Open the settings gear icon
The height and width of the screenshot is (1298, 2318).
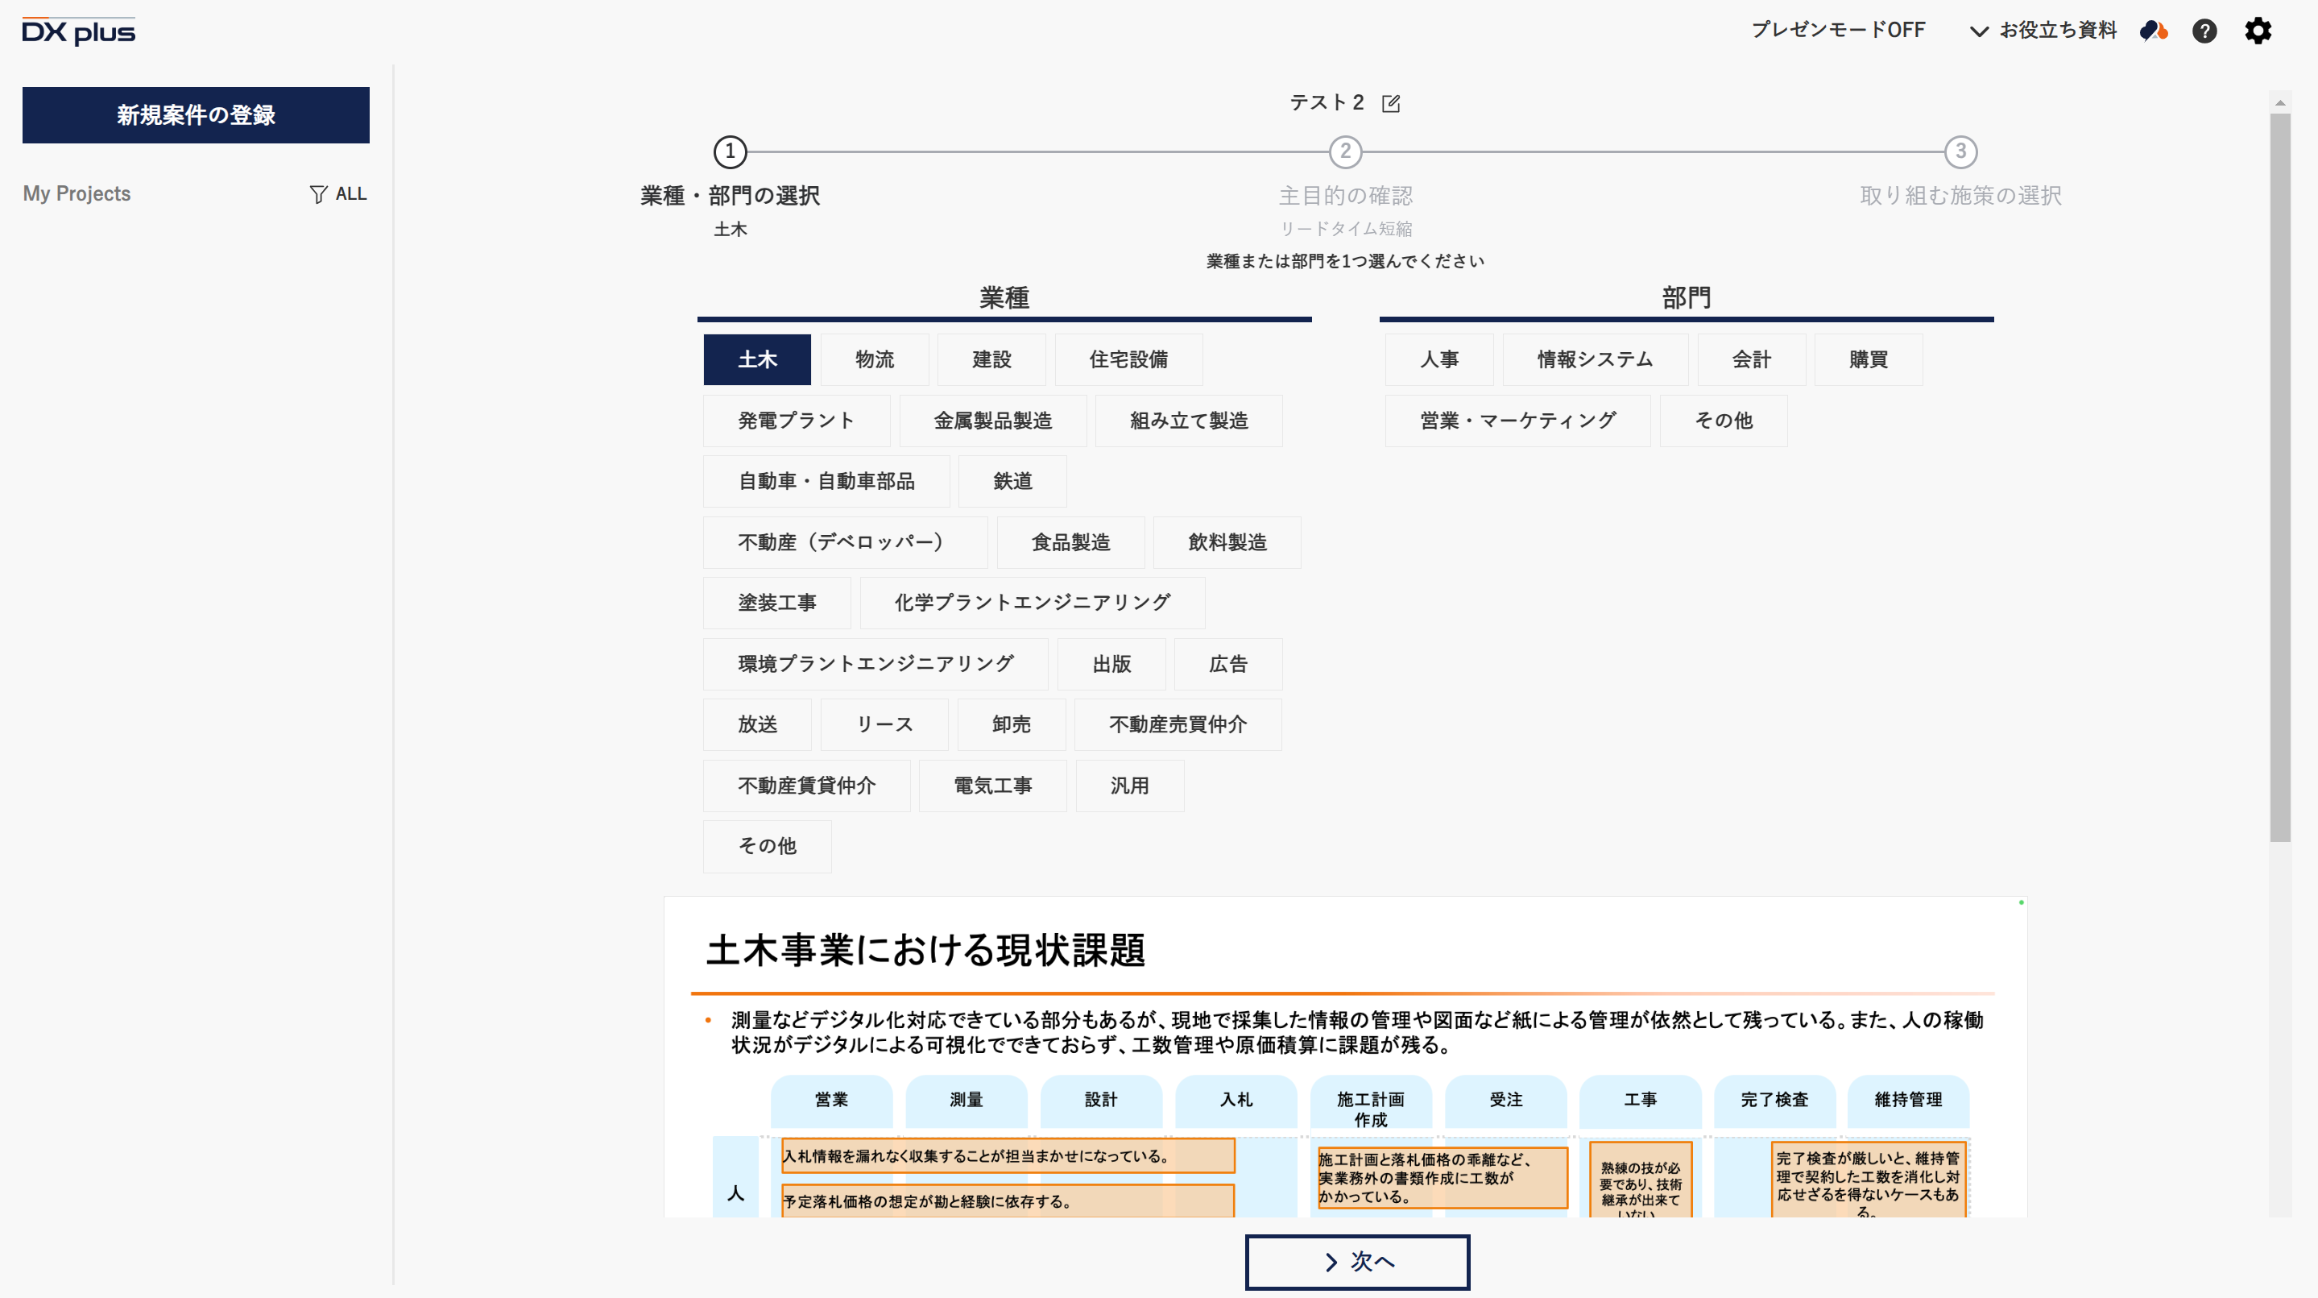point(2257,31)
